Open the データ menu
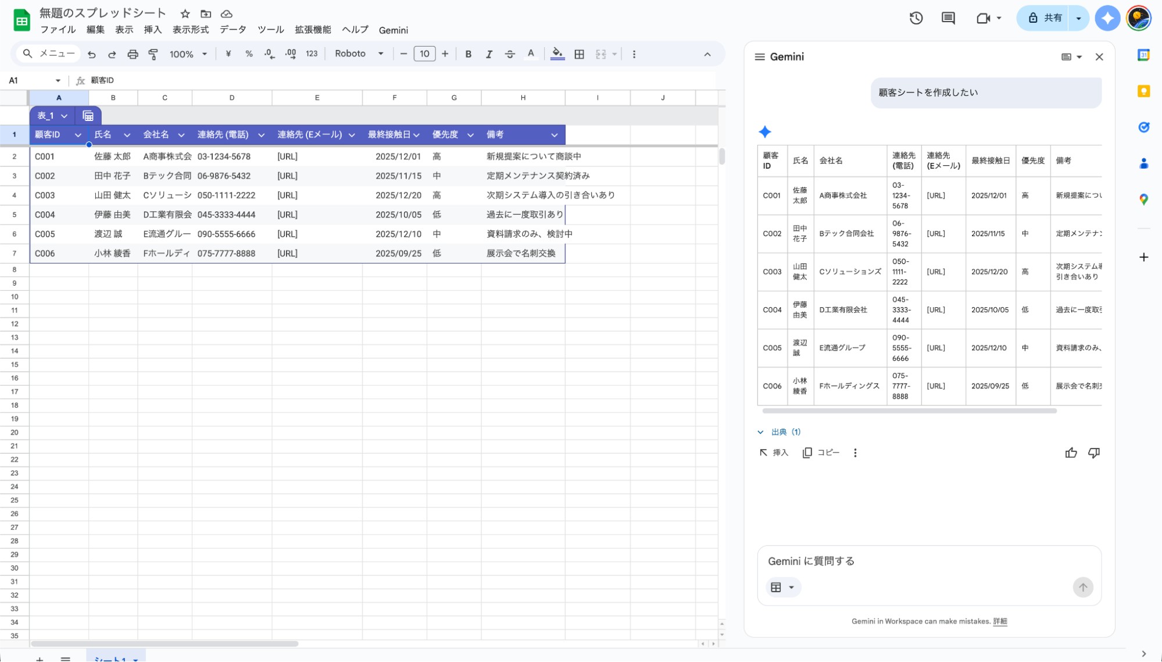The width and height of the screenshot is (1162, 662). (x=233, y=30)
